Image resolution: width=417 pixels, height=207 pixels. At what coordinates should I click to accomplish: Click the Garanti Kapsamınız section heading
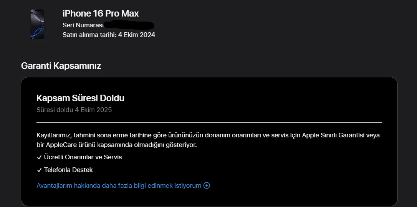tap(61, 66)
